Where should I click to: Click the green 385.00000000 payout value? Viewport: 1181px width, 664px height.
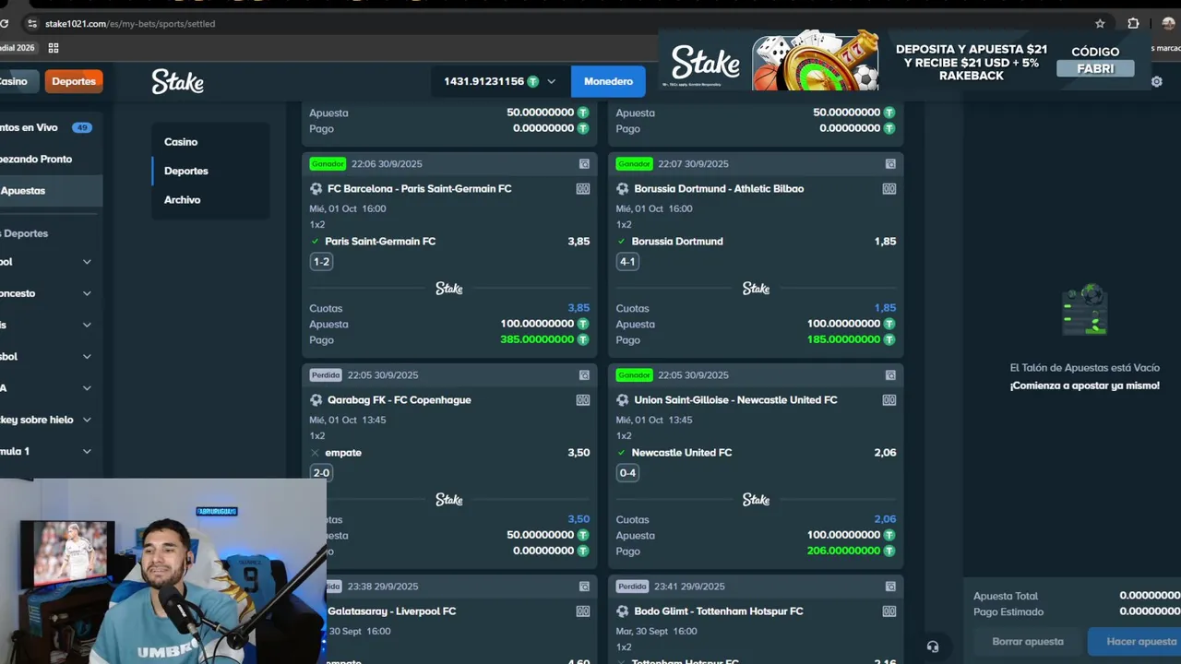point(537,339)
